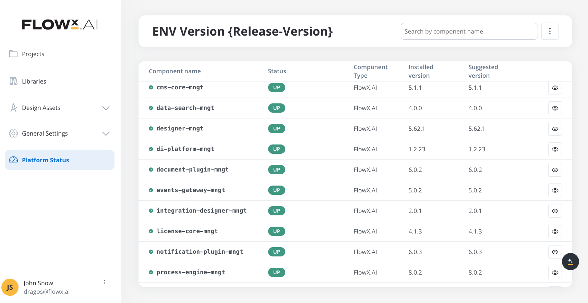Click the ENV Version {Release-Version} heading
This screenshot has height=303, width=588.
[x=243, y=31]
